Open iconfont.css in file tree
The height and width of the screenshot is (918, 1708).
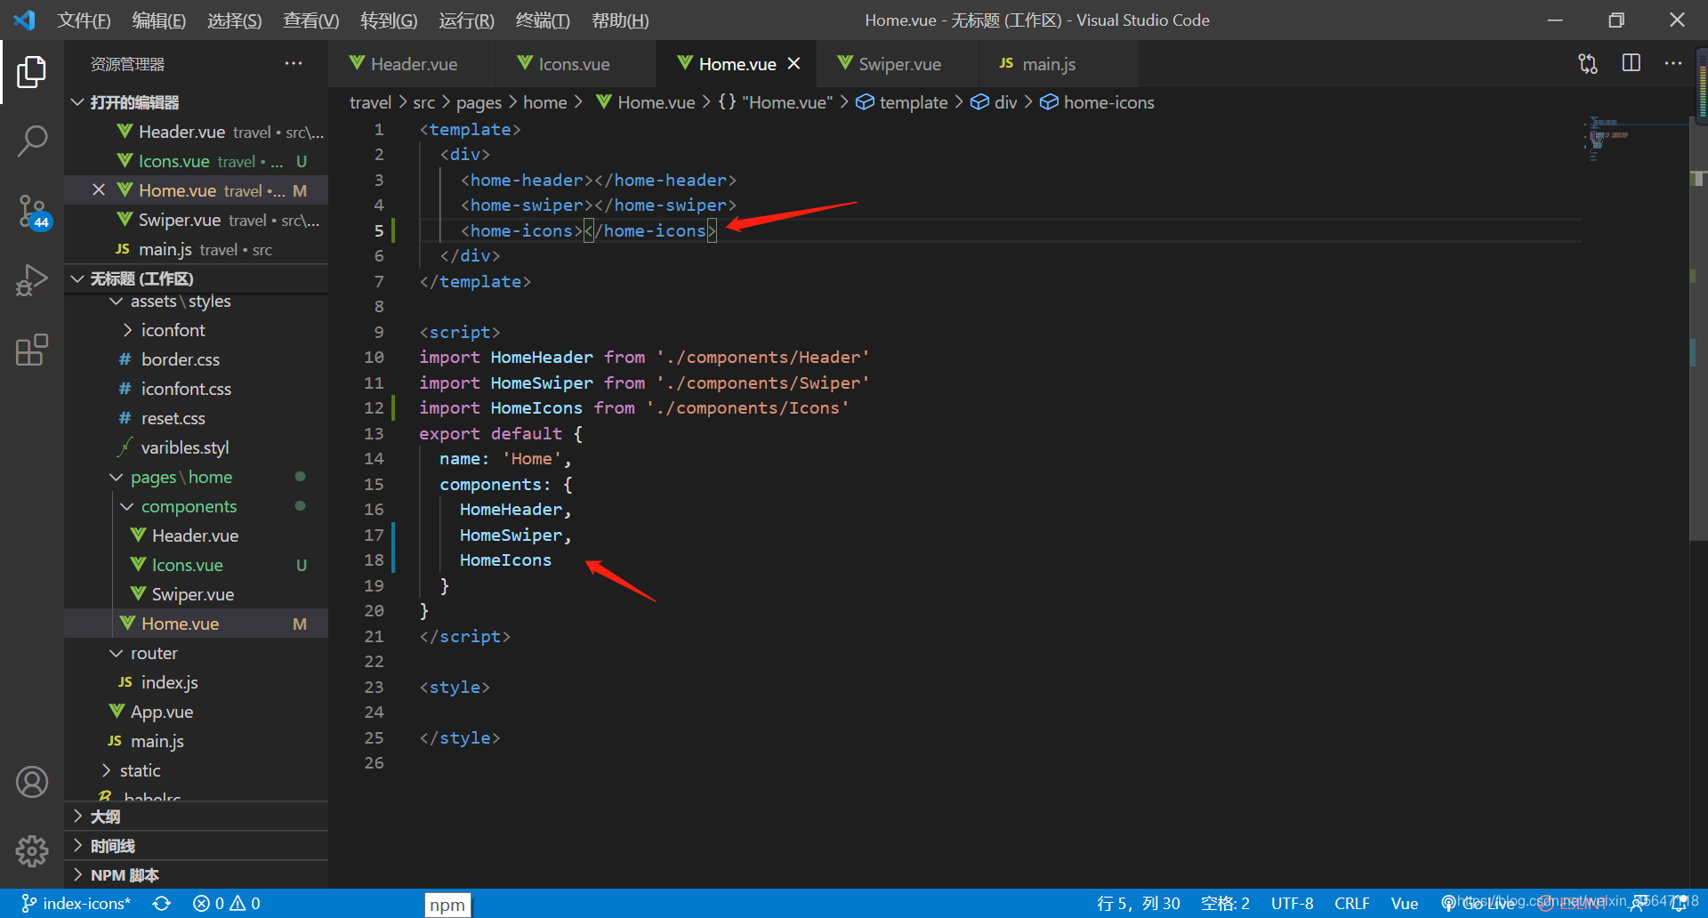click(196, 389)
